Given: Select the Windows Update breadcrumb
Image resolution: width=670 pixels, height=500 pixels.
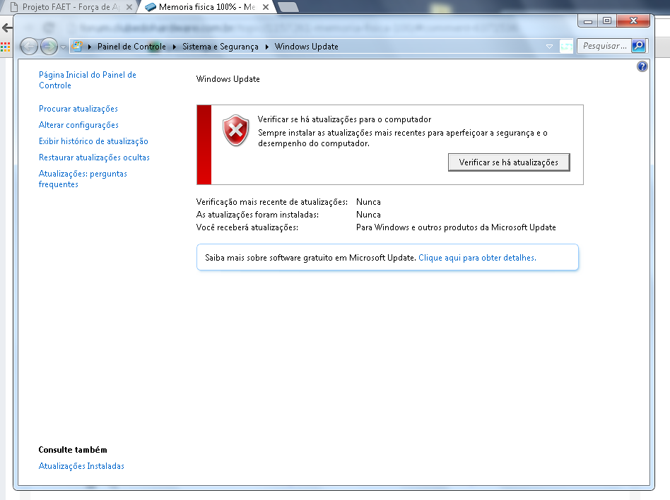Looking at the screenshot, I should 306,47.
